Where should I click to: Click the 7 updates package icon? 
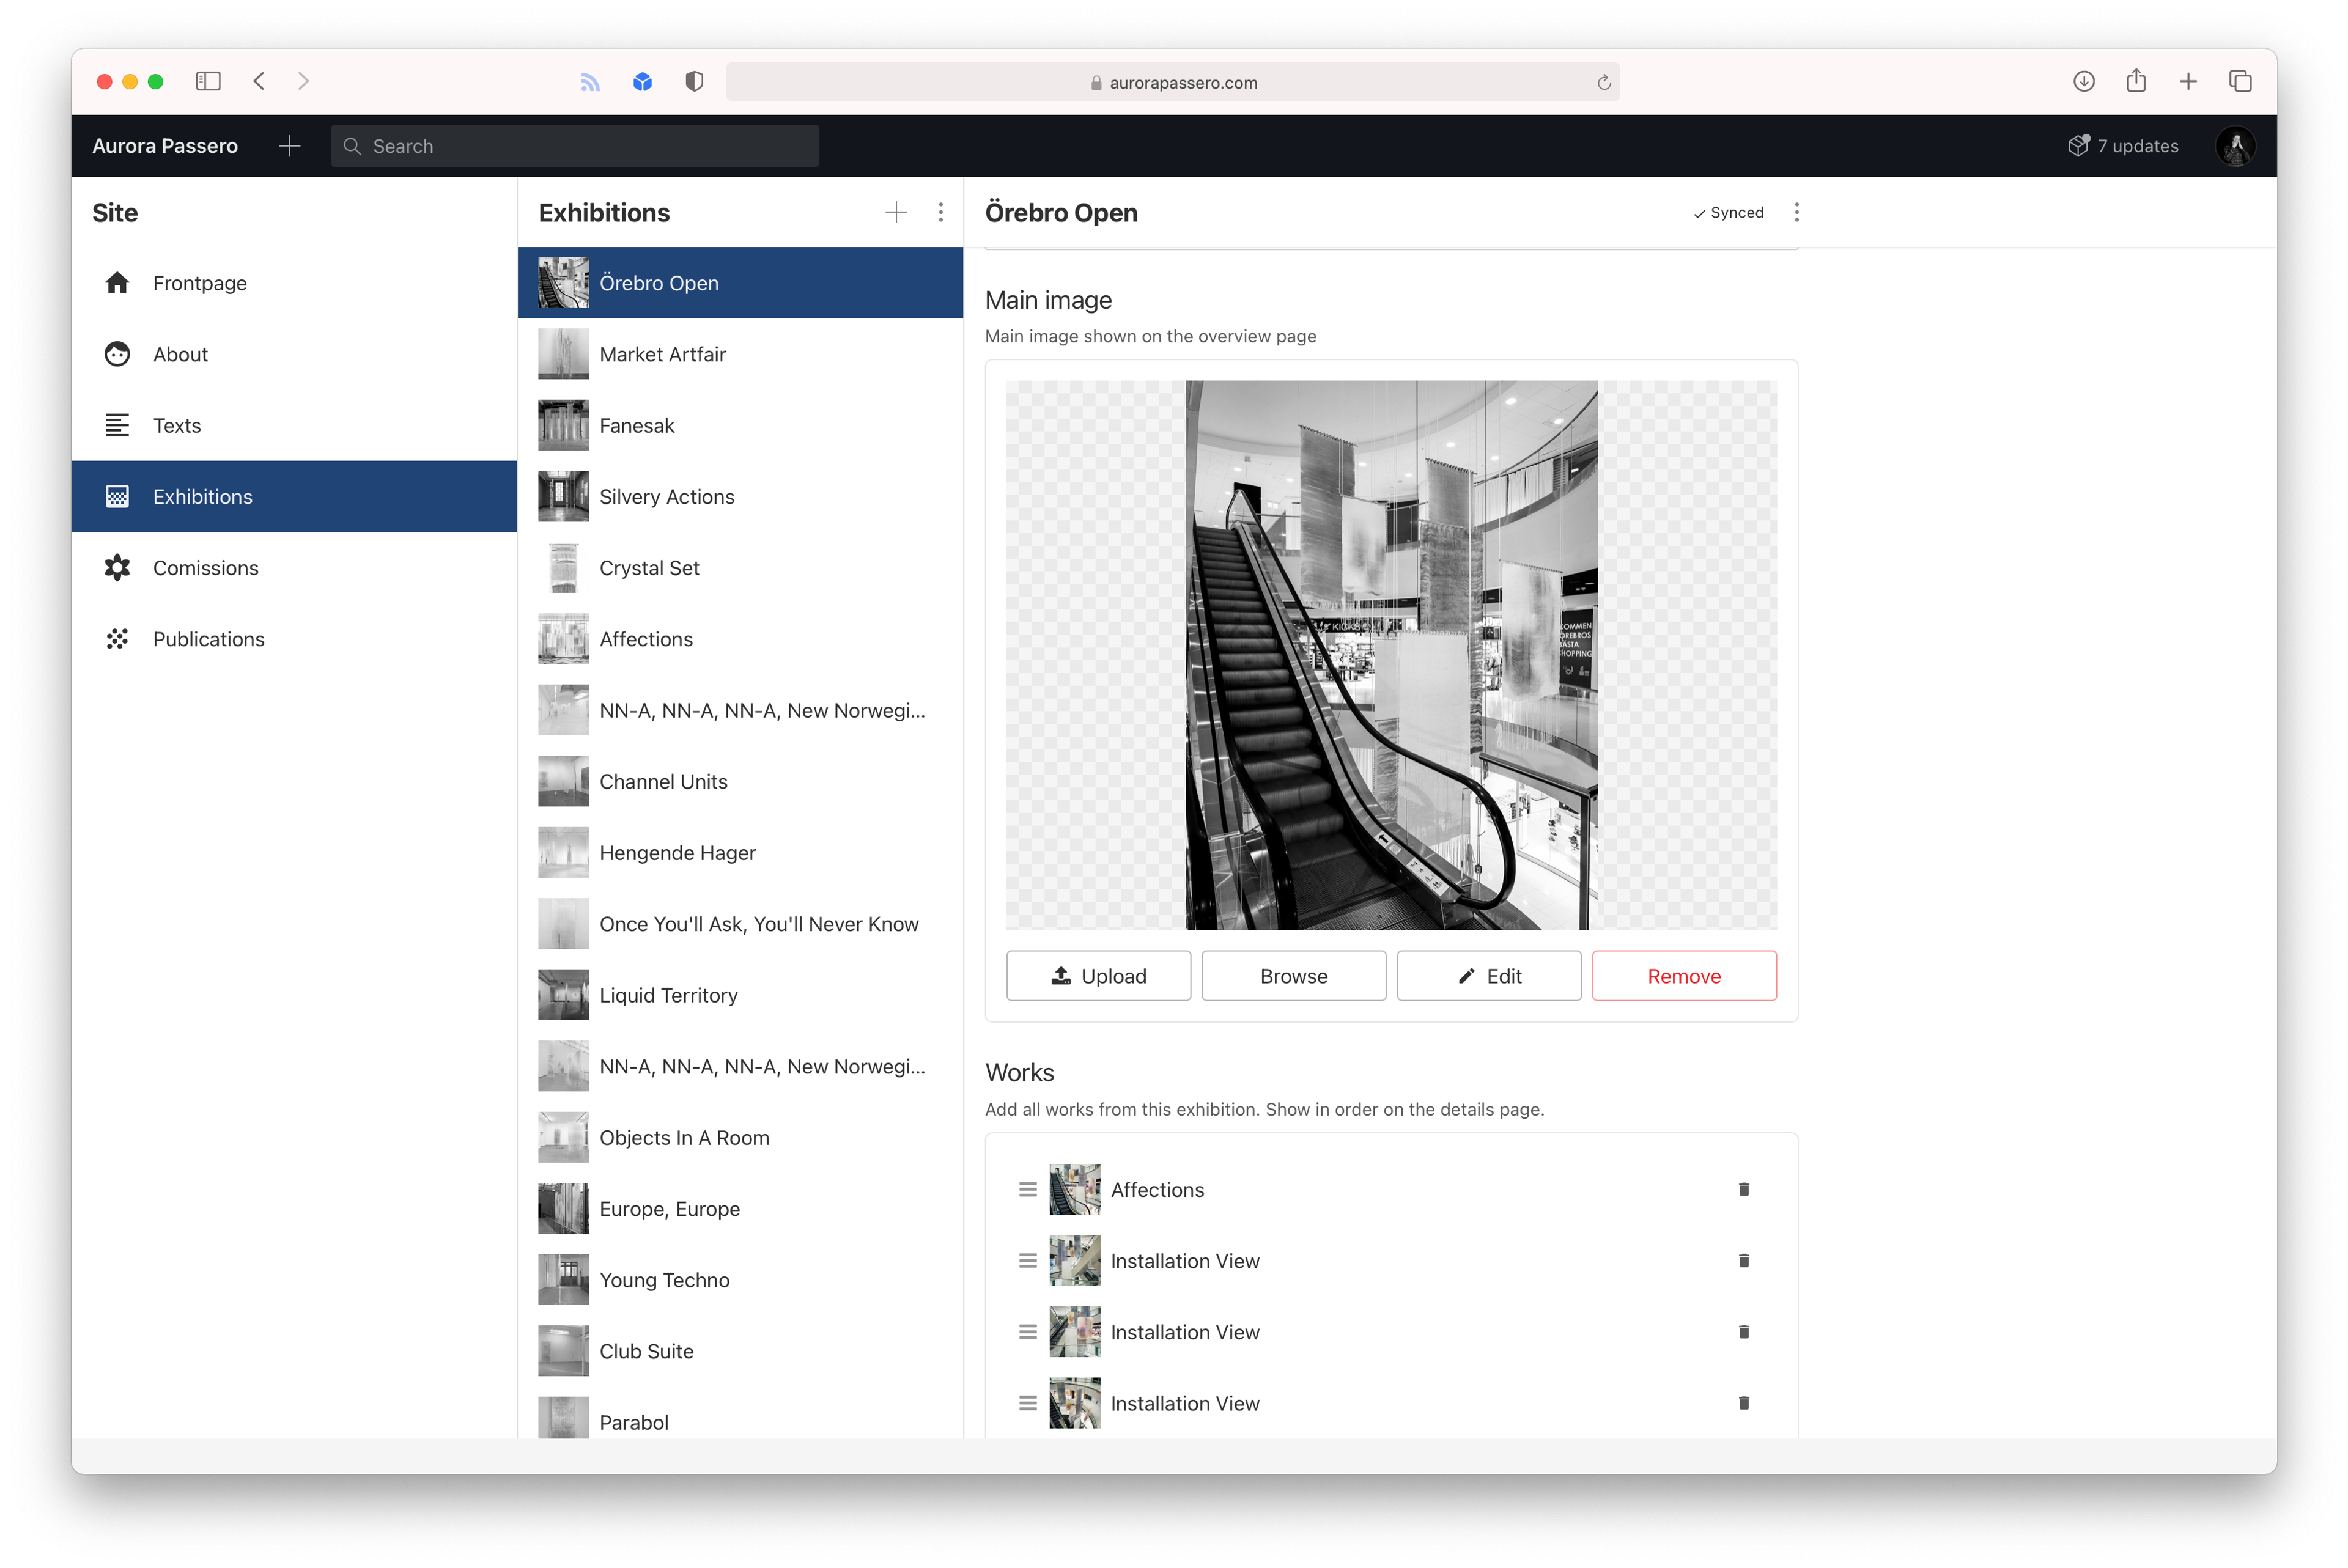click(2078, 146)
